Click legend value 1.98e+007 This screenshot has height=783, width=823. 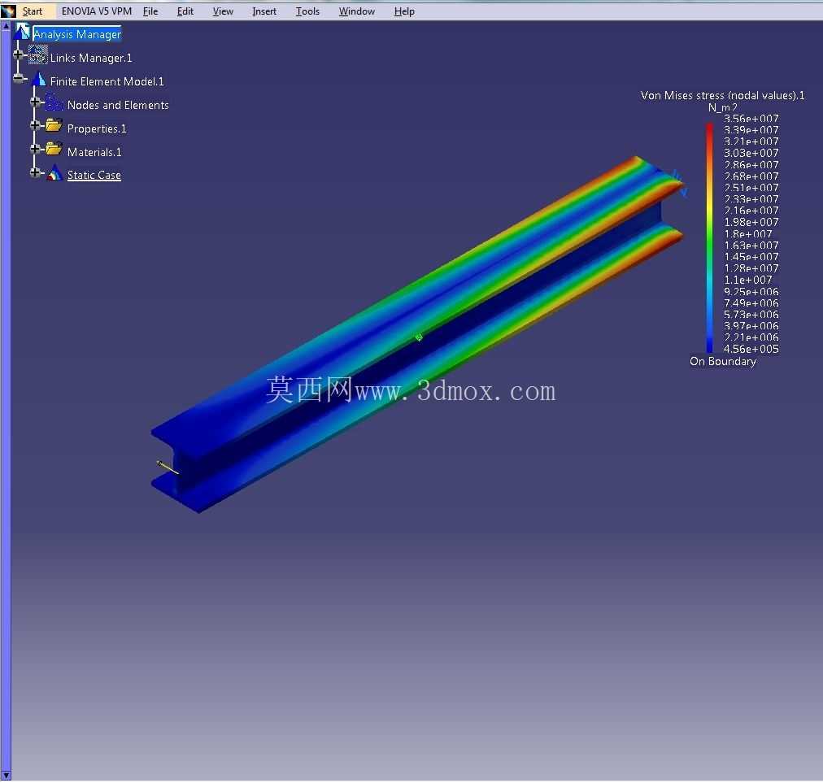(x=751, y=222)
